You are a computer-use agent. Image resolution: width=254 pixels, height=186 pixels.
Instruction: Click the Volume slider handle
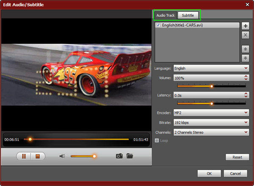click(212, 86)
